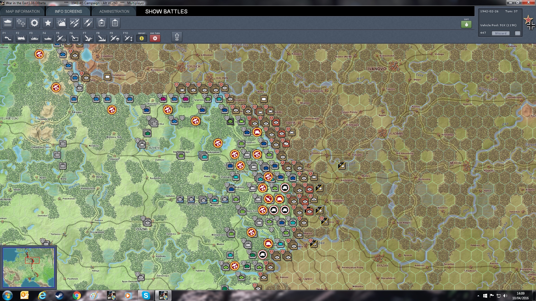536x301 pixels.
Task: Select F3 naval transport mode
Action: tap(34, 38)
